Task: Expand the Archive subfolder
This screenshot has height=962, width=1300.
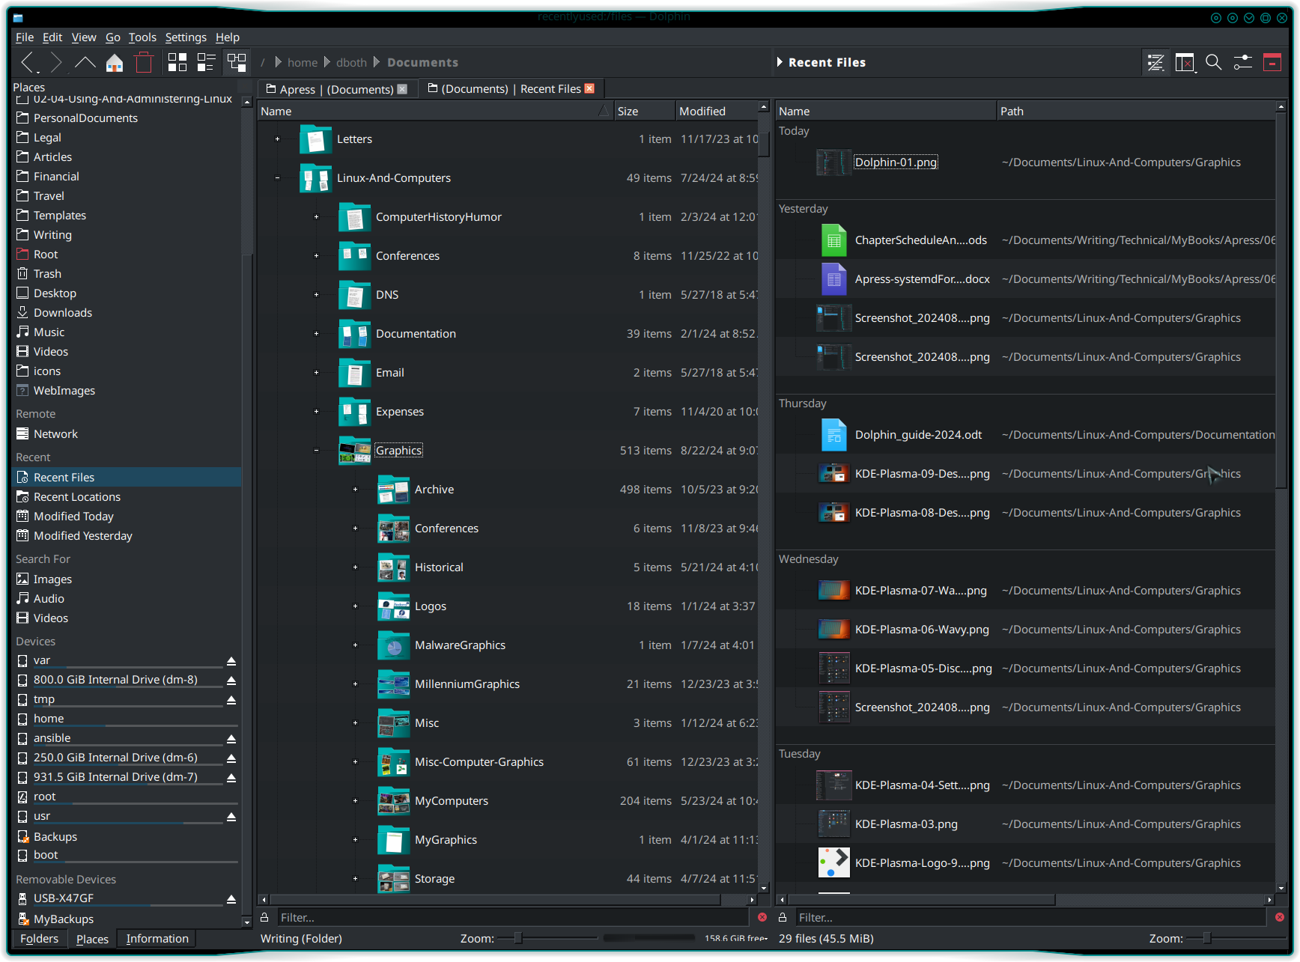Action: point(355,490)
